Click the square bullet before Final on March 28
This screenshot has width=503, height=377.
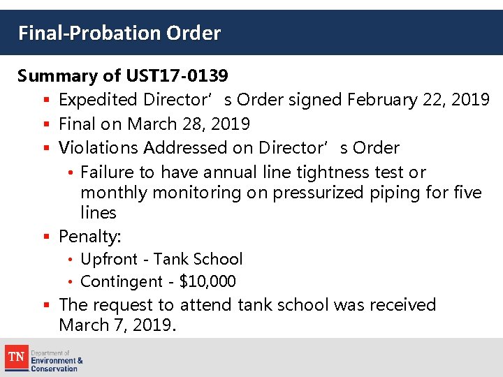tap(45, 125)
